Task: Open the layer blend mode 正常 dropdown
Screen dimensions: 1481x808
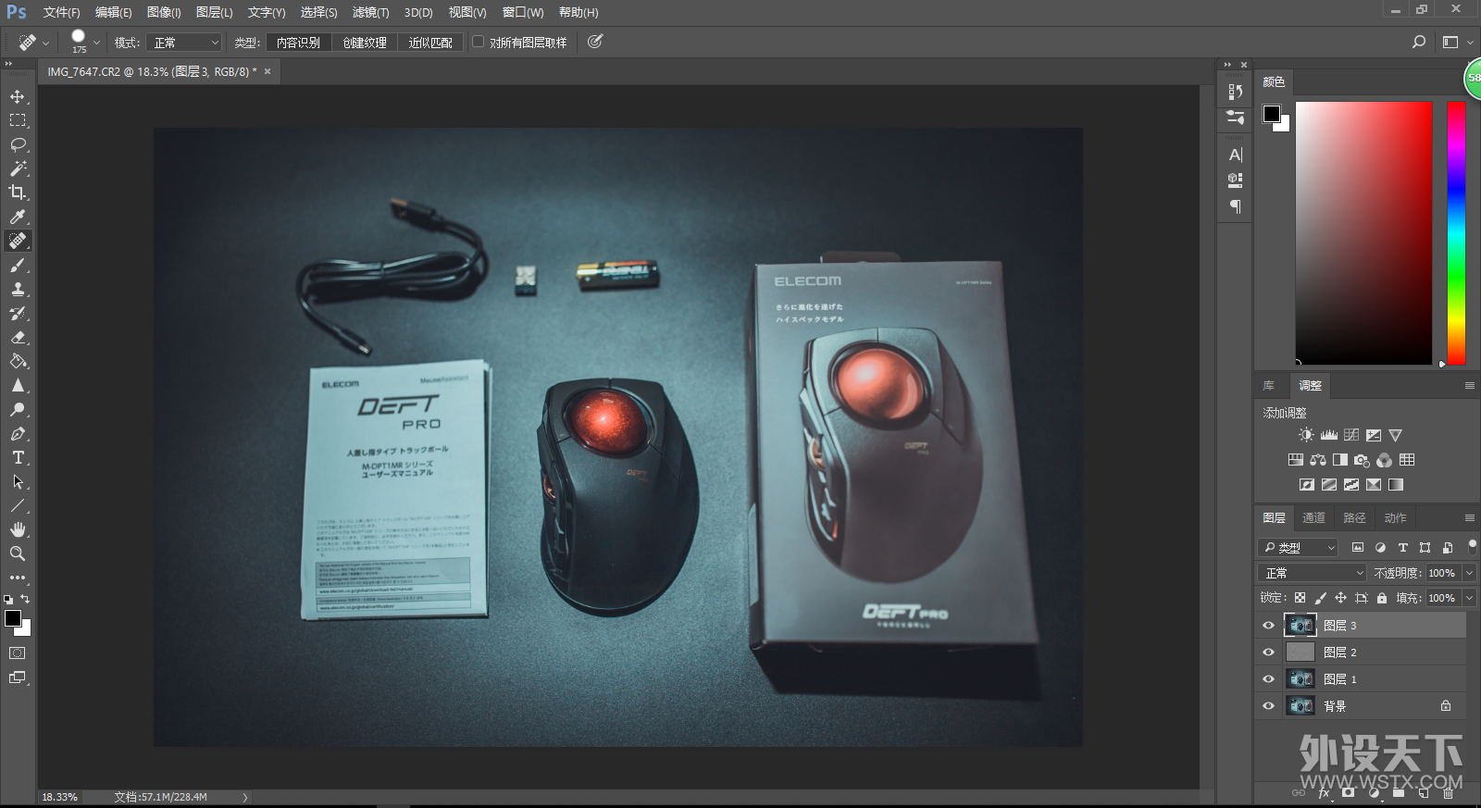Action: pyautogui.click(x=1313, y=573)
